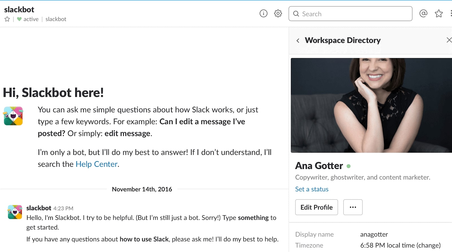The height and width of the screenshot is (252, 452).
Task: Click the Ana Gotter name heading
Action: [x=319, y=166]
